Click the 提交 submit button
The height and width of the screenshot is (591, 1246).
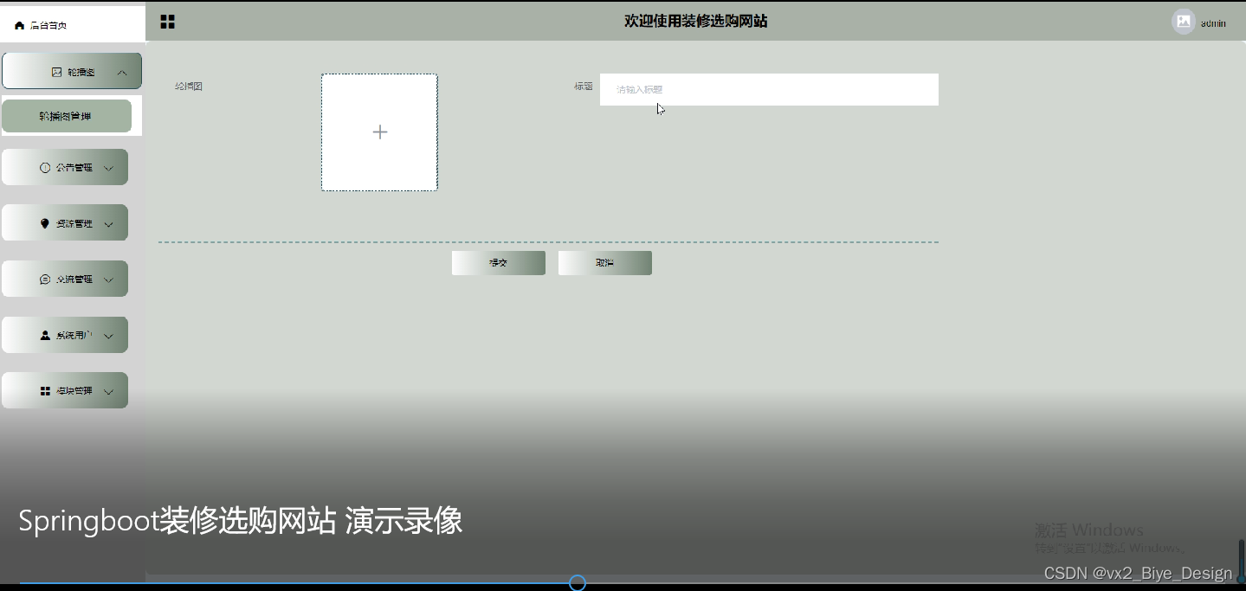[x=499, y=263]
